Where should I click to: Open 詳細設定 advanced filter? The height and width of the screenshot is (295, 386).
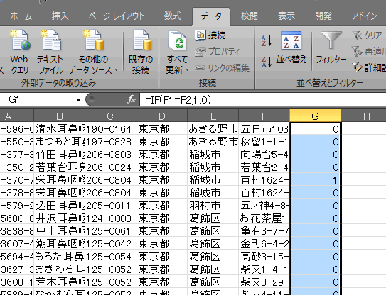click(x=368, y=67)
